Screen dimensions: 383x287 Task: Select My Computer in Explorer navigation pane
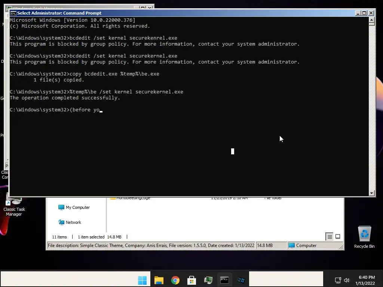click(x=74, y=207)
